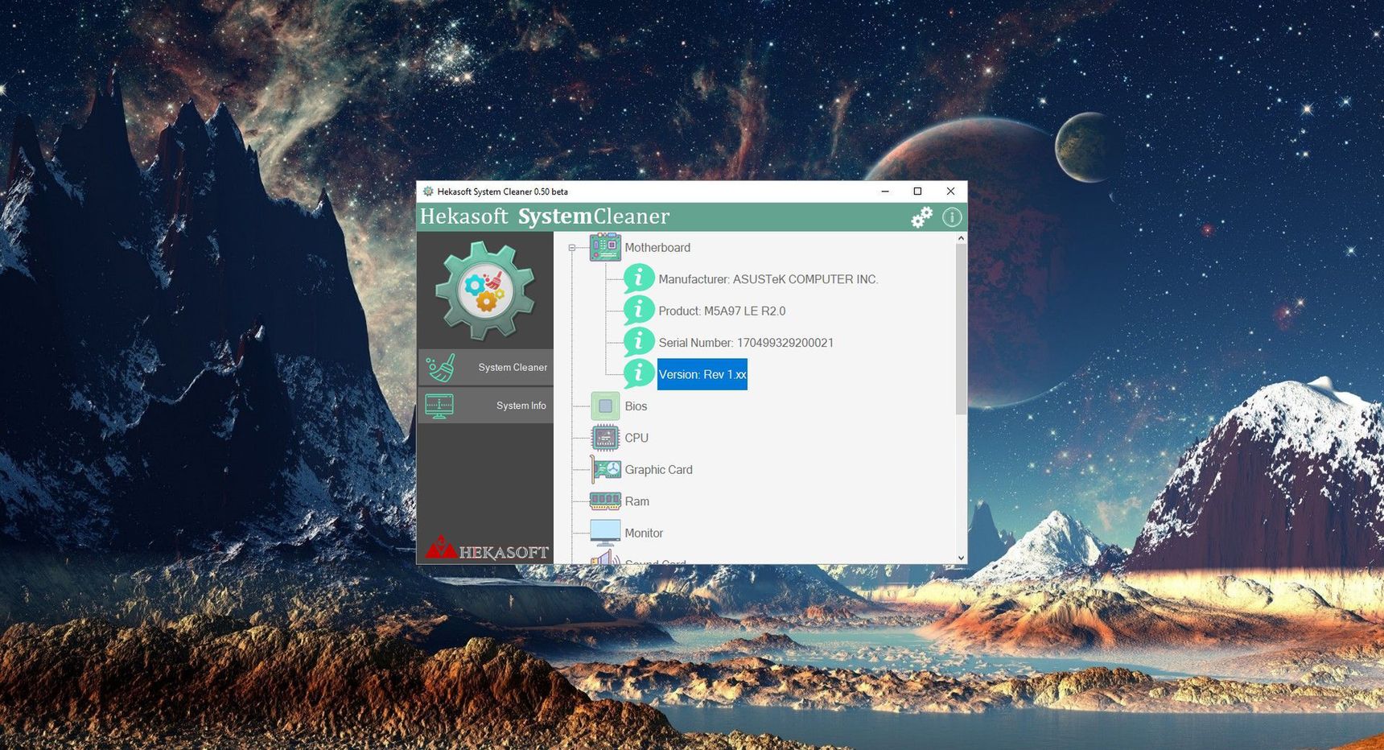Select the Ram tree item
Image resolution: width=1384 pixels, height=750 pixels.
[637, 501]
